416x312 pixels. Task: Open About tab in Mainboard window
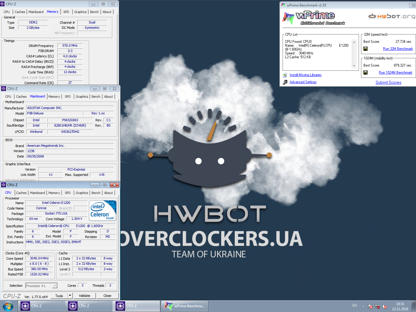coord(108,97)
